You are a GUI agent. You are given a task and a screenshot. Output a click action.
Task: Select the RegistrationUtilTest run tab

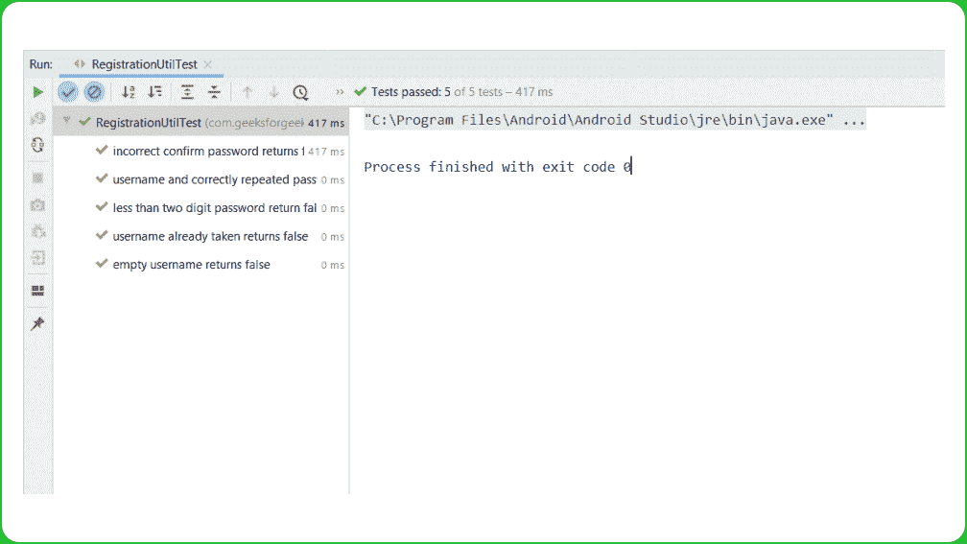144,64
